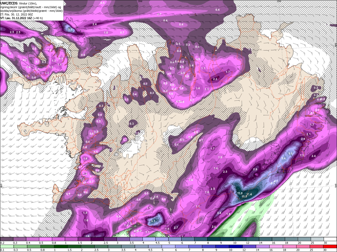Click the 0.2 label on the snow scale
337x252 pixels.
coord(2,243)
